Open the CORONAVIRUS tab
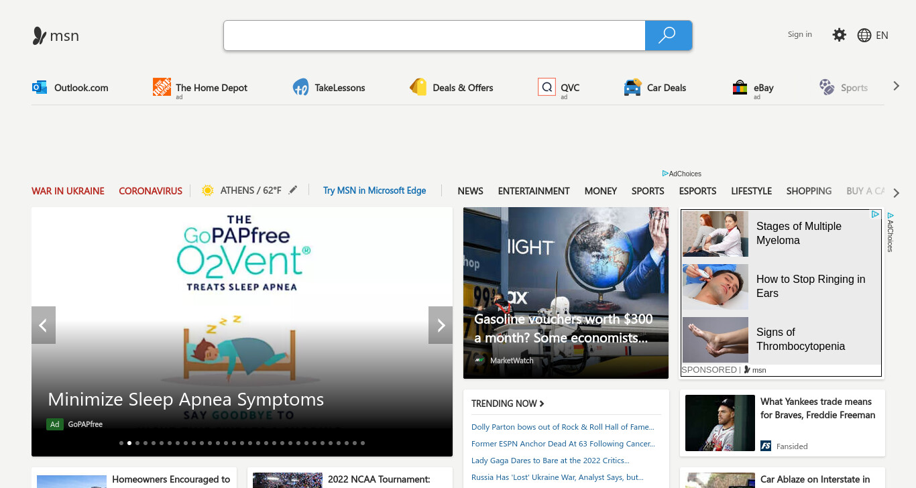916x488 pixels. pyautogui.click(x=151, y=191)
